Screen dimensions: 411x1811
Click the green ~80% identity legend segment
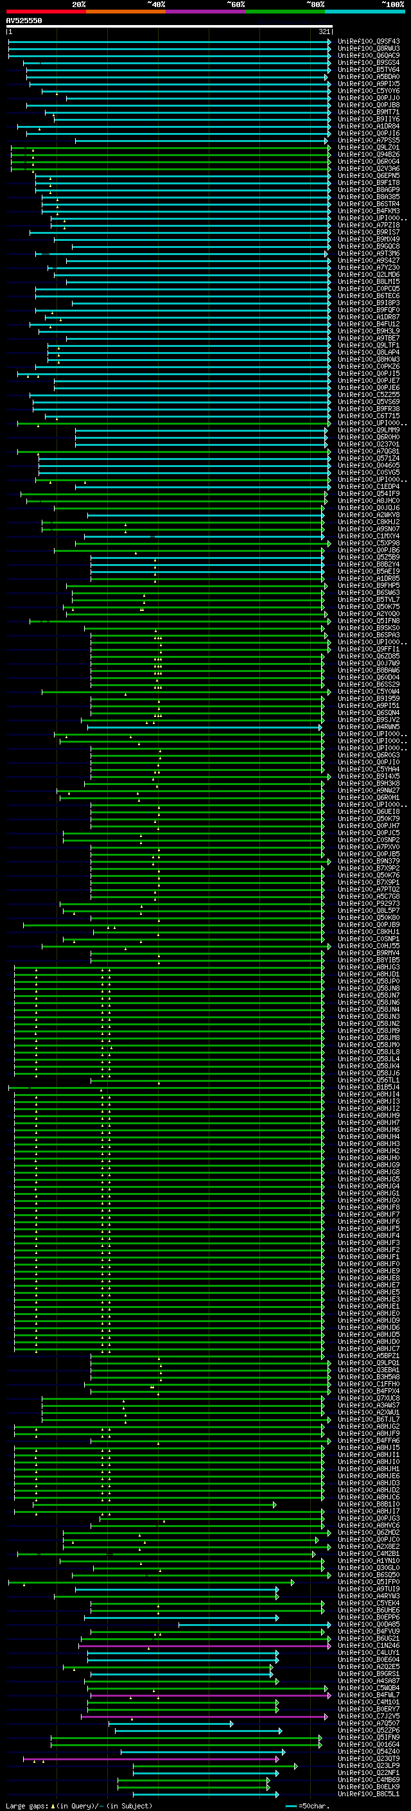[x=284, y=12]
